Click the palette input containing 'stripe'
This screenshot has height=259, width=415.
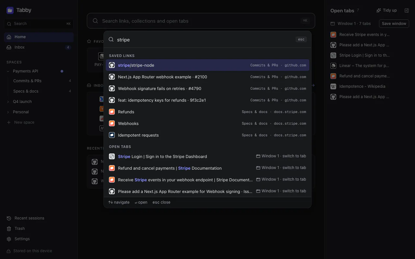coord(204,39)
